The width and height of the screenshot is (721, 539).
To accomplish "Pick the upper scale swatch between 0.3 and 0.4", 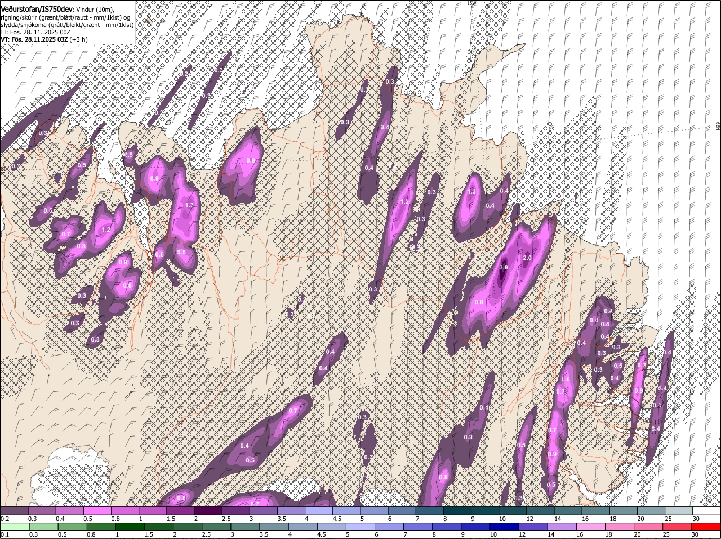I will [x=42, y=511].
